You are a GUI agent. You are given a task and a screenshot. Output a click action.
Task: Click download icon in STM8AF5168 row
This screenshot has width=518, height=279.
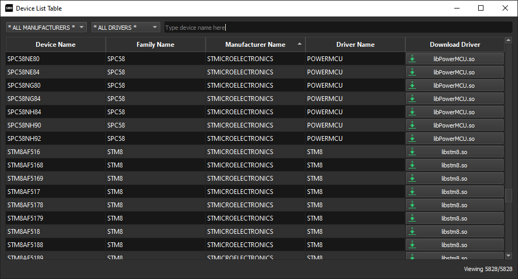point(412,165)
